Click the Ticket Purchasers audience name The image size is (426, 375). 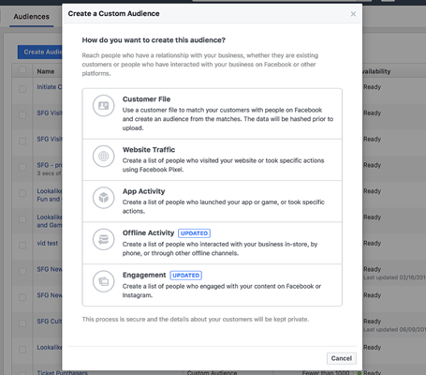pos(63,372)
